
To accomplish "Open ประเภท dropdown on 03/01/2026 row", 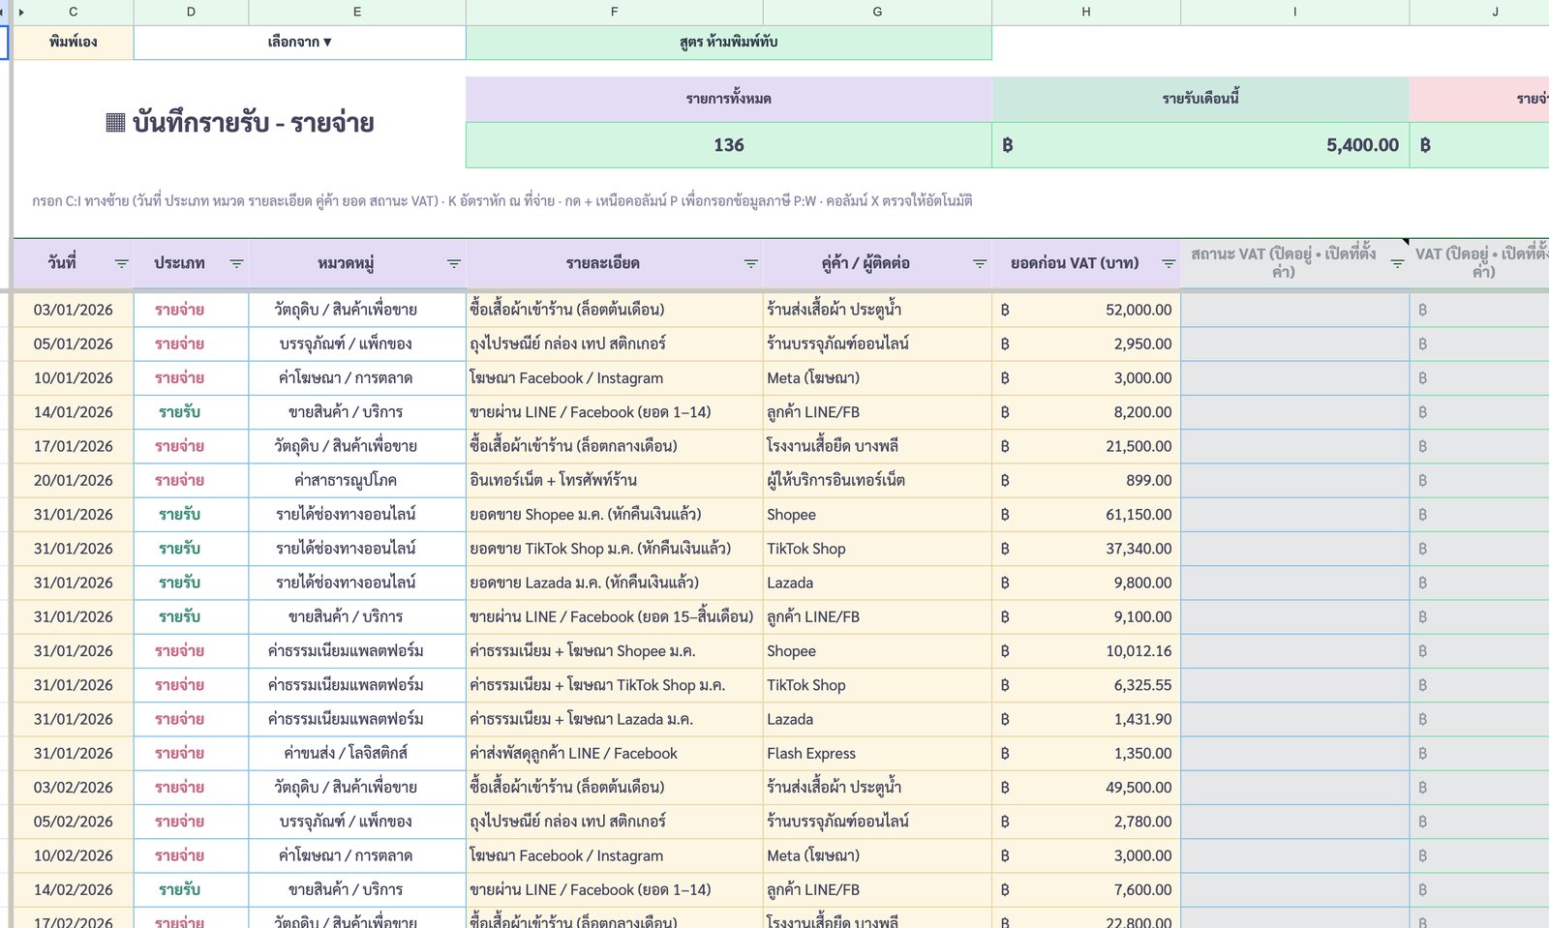I will (191, 310).
